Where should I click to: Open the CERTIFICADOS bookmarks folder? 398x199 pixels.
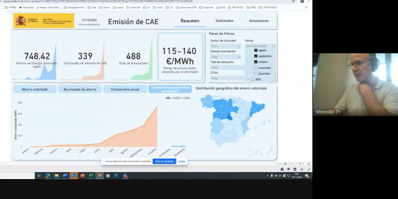pyautogui.click(x=268, y=8)
